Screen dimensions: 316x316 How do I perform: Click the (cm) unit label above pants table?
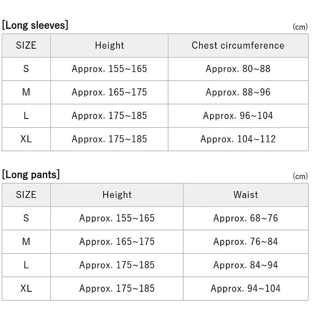coord(300,176)
